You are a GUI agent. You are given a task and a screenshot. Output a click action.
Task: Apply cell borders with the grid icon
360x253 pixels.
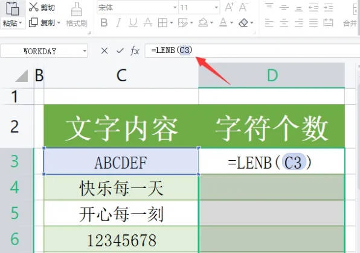[x=162, y=23]
